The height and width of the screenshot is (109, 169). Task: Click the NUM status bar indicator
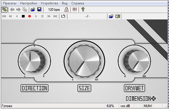148,106
